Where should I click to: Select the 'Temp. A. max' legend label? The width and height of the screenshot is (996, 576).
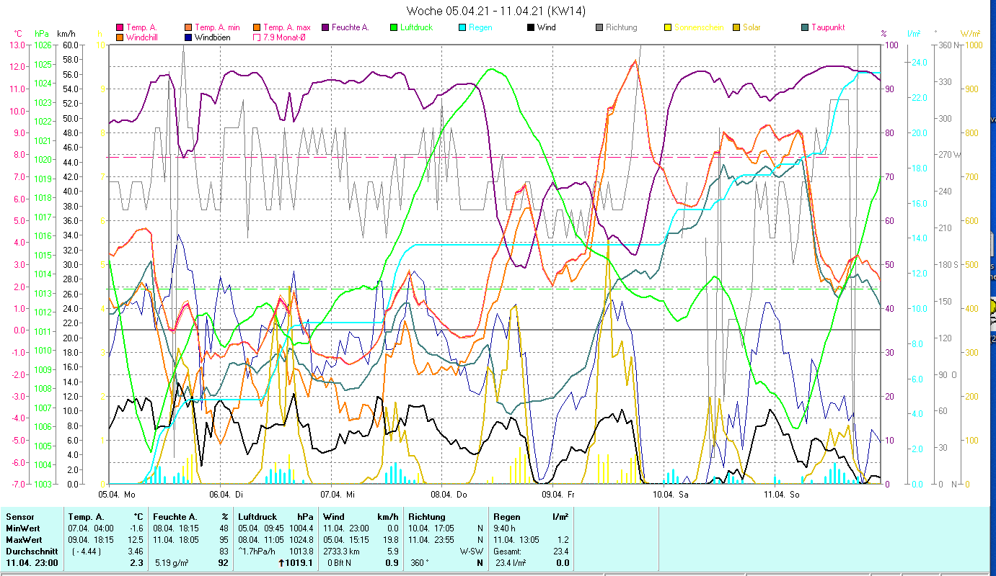[288, 27]
